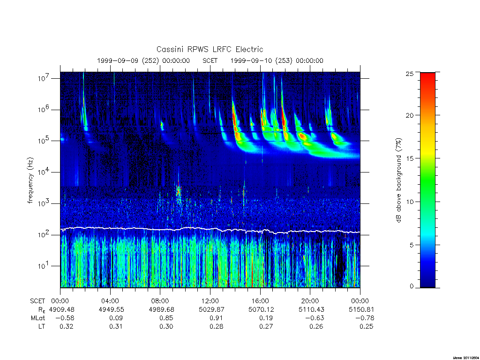Select end date '1999-09-10 (253) 00:00:00'
This screenshot has height=360, width=480.
coord(277,60)
